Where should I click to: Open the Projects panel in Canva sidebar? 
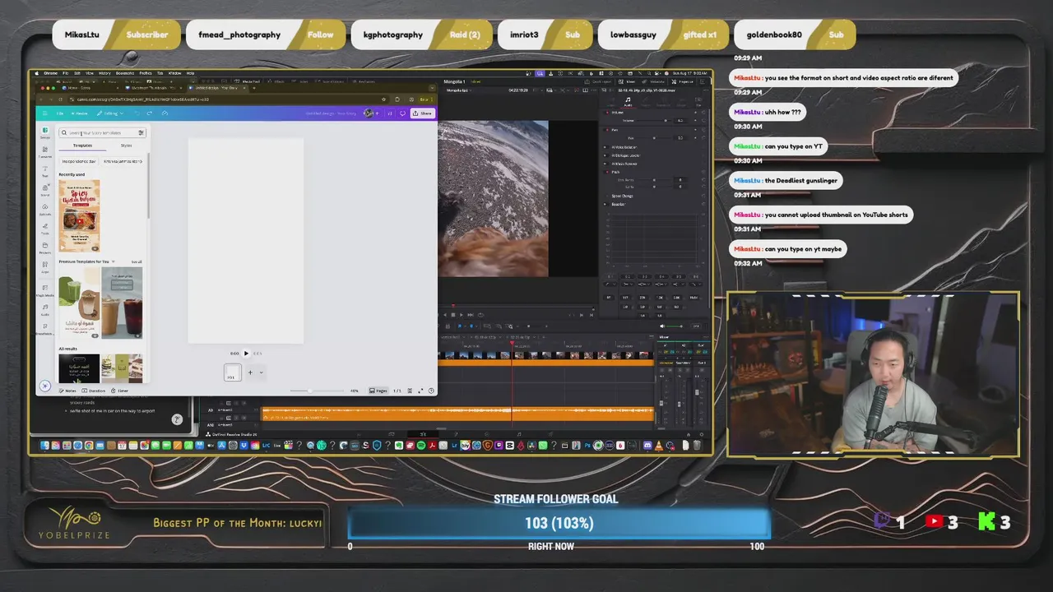(45, 247)
